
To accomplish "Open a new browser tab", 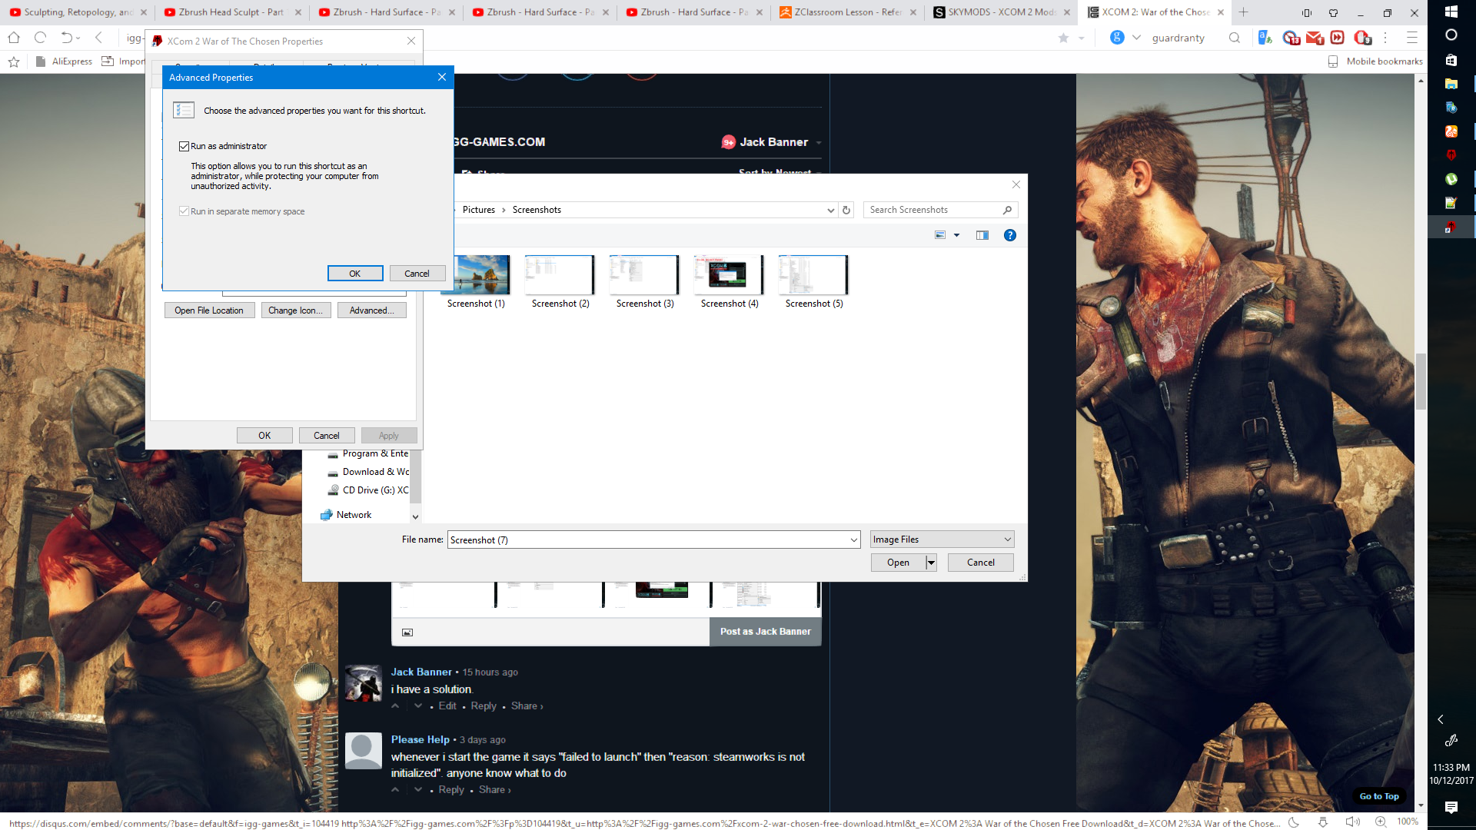I will coord(1243,12).
